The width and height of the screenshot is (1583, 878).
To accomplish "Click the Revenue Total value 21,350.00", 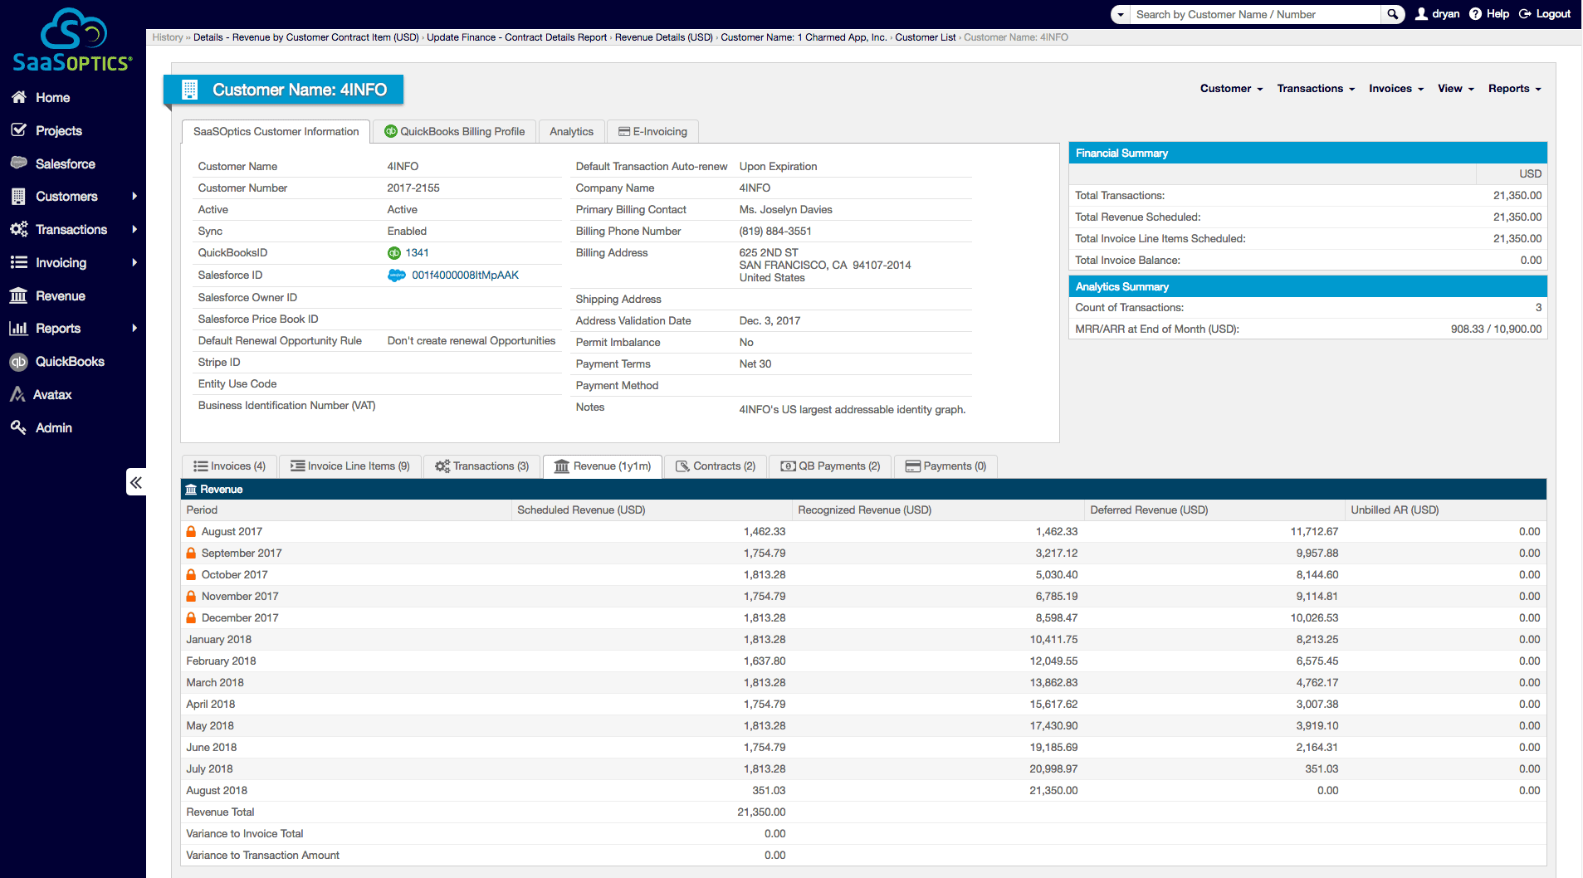I will click(x=761, y=812).
